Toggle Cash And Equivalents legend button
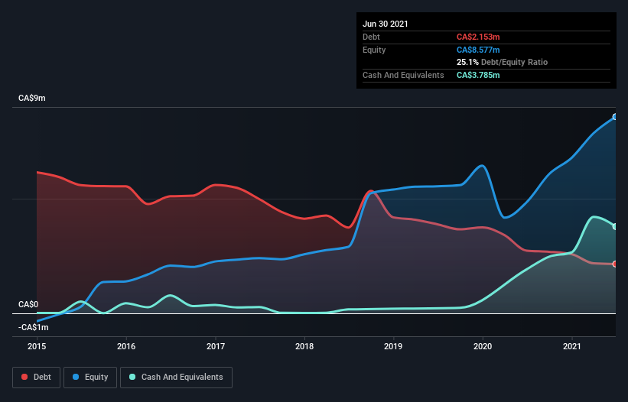The height and width of the screenshot is (402, 628). point(176,378)
